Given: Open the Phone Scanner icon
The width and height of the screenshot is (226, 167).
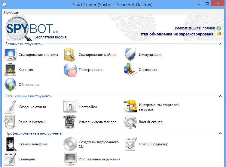Looking at the screenshot, I should click(11, 144).
